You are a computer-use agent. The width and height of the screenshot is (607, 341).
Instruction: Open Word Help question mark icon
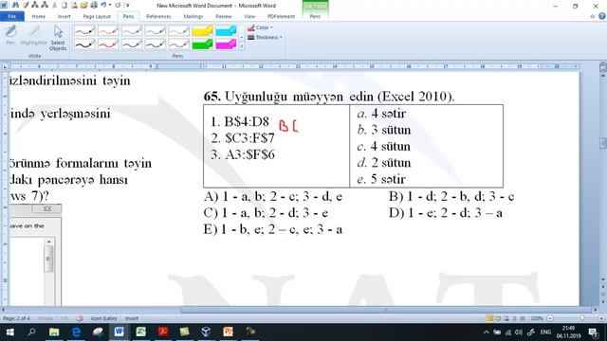point(602,16)
